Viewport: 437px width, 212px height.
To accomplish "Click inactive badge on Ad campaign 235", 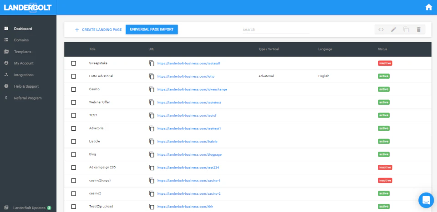I will 385,167.
